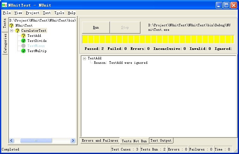Click the green check icon of TestDivide

(24, 41)
